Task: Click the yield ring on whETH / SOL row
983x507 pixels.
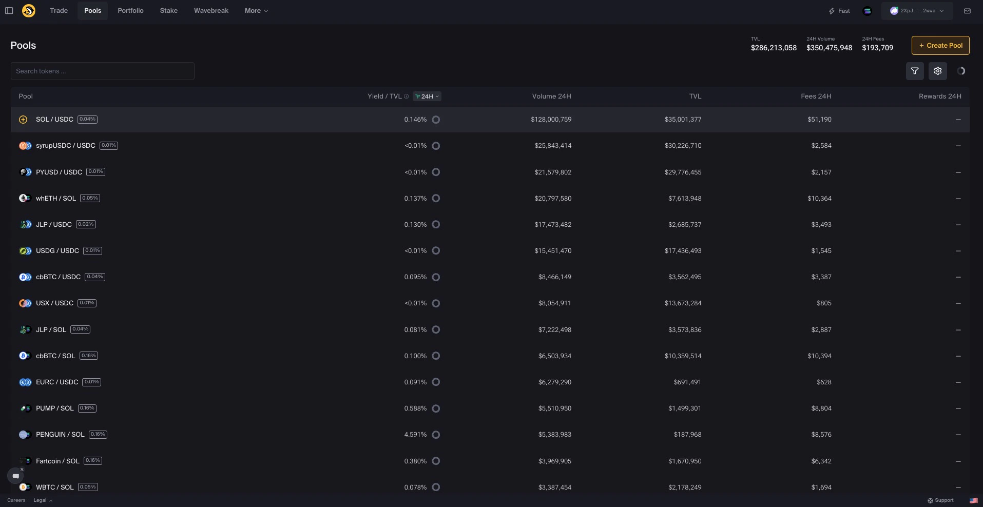Action: [x=436, y=198]
